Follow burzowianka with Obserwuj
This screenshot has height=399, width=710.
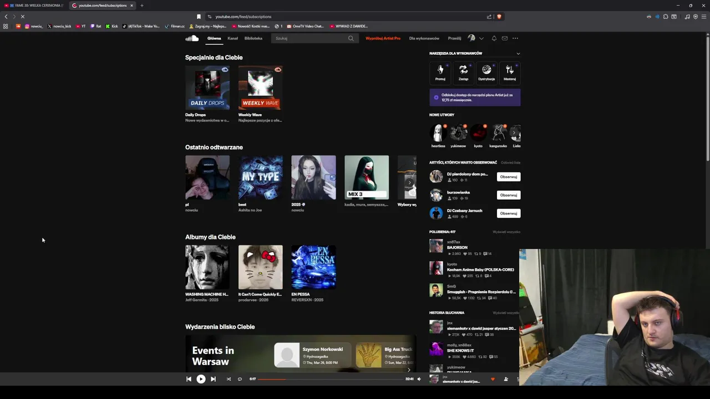click(x=509, y=195)
